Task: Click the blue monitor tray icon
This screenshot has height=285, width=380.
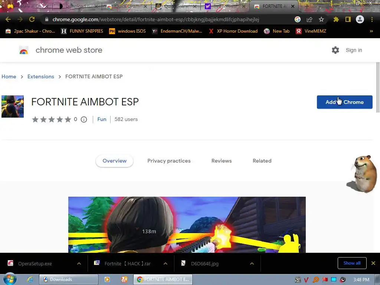Action: [334, 280]
